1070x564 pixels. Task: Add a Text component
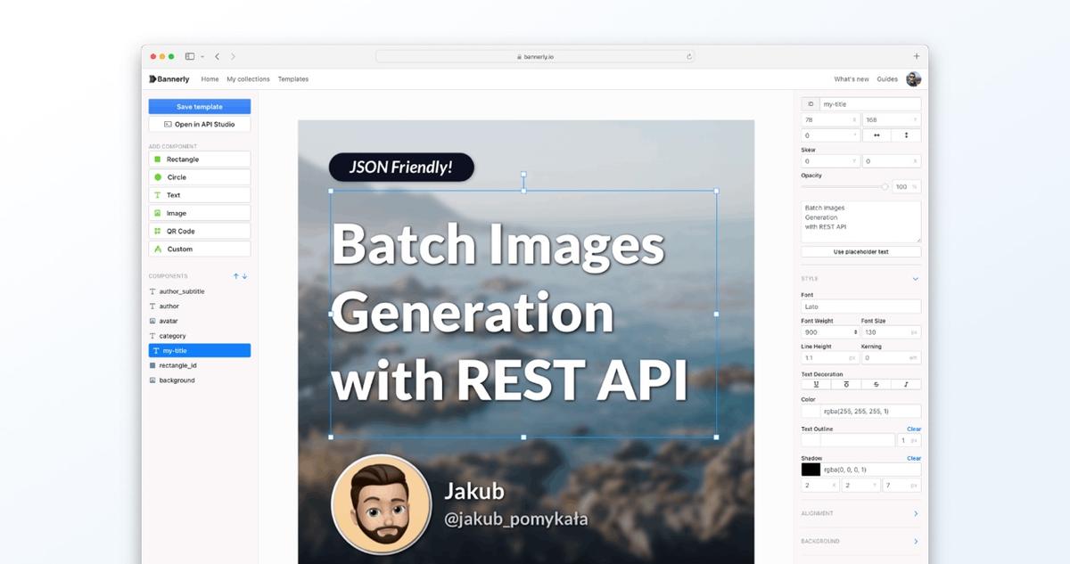click(x=199, y=194)
